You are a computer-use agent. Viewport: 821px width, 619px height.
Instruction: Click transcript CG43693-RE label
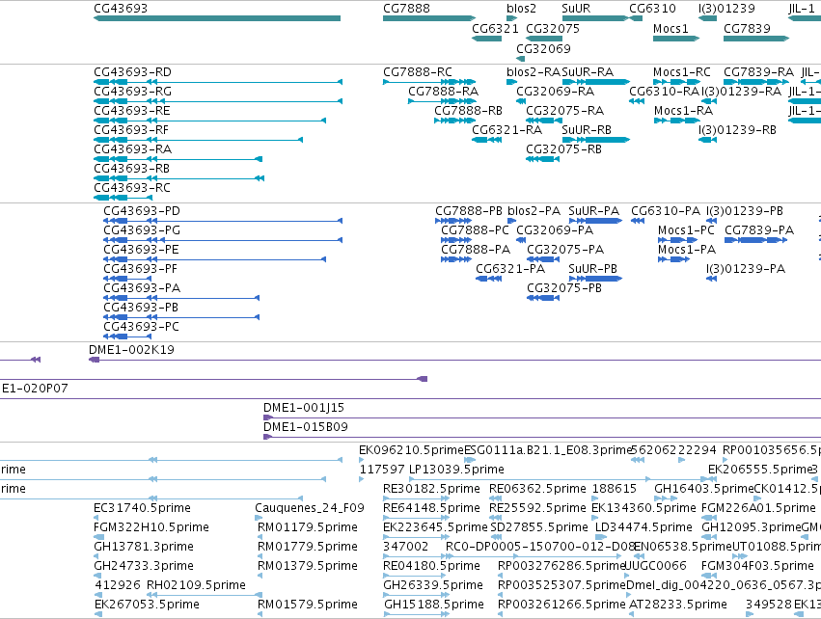coord(132,111)
